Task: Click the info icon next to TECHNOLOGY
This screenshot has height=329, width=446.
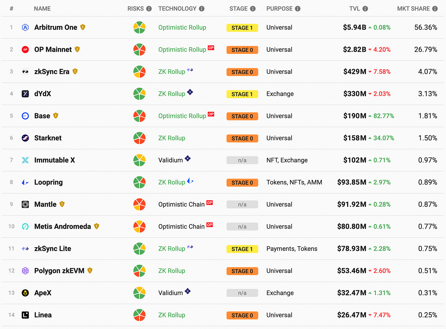Action: click(202, 9)
